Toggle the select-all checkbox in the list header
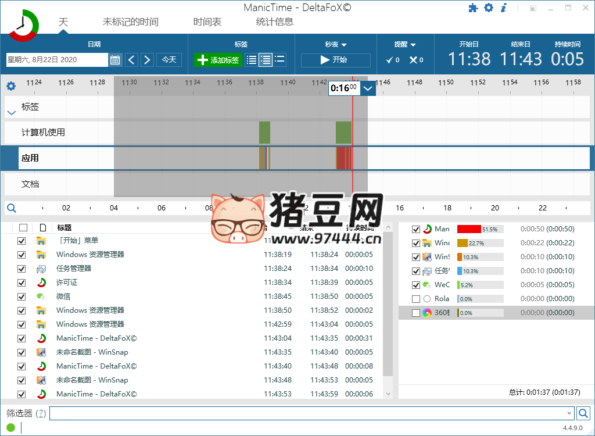Image resolution: width=595 pixels, height=436 pixels. click(21, 227)
